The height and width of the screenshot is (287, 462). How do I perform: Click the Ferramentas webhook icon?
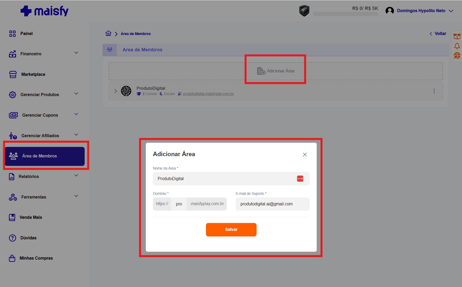coord(13,197)
